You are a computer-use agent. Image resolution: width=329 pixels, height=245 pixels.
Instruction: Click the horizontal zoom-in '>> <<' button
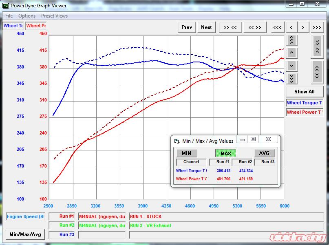230,27
